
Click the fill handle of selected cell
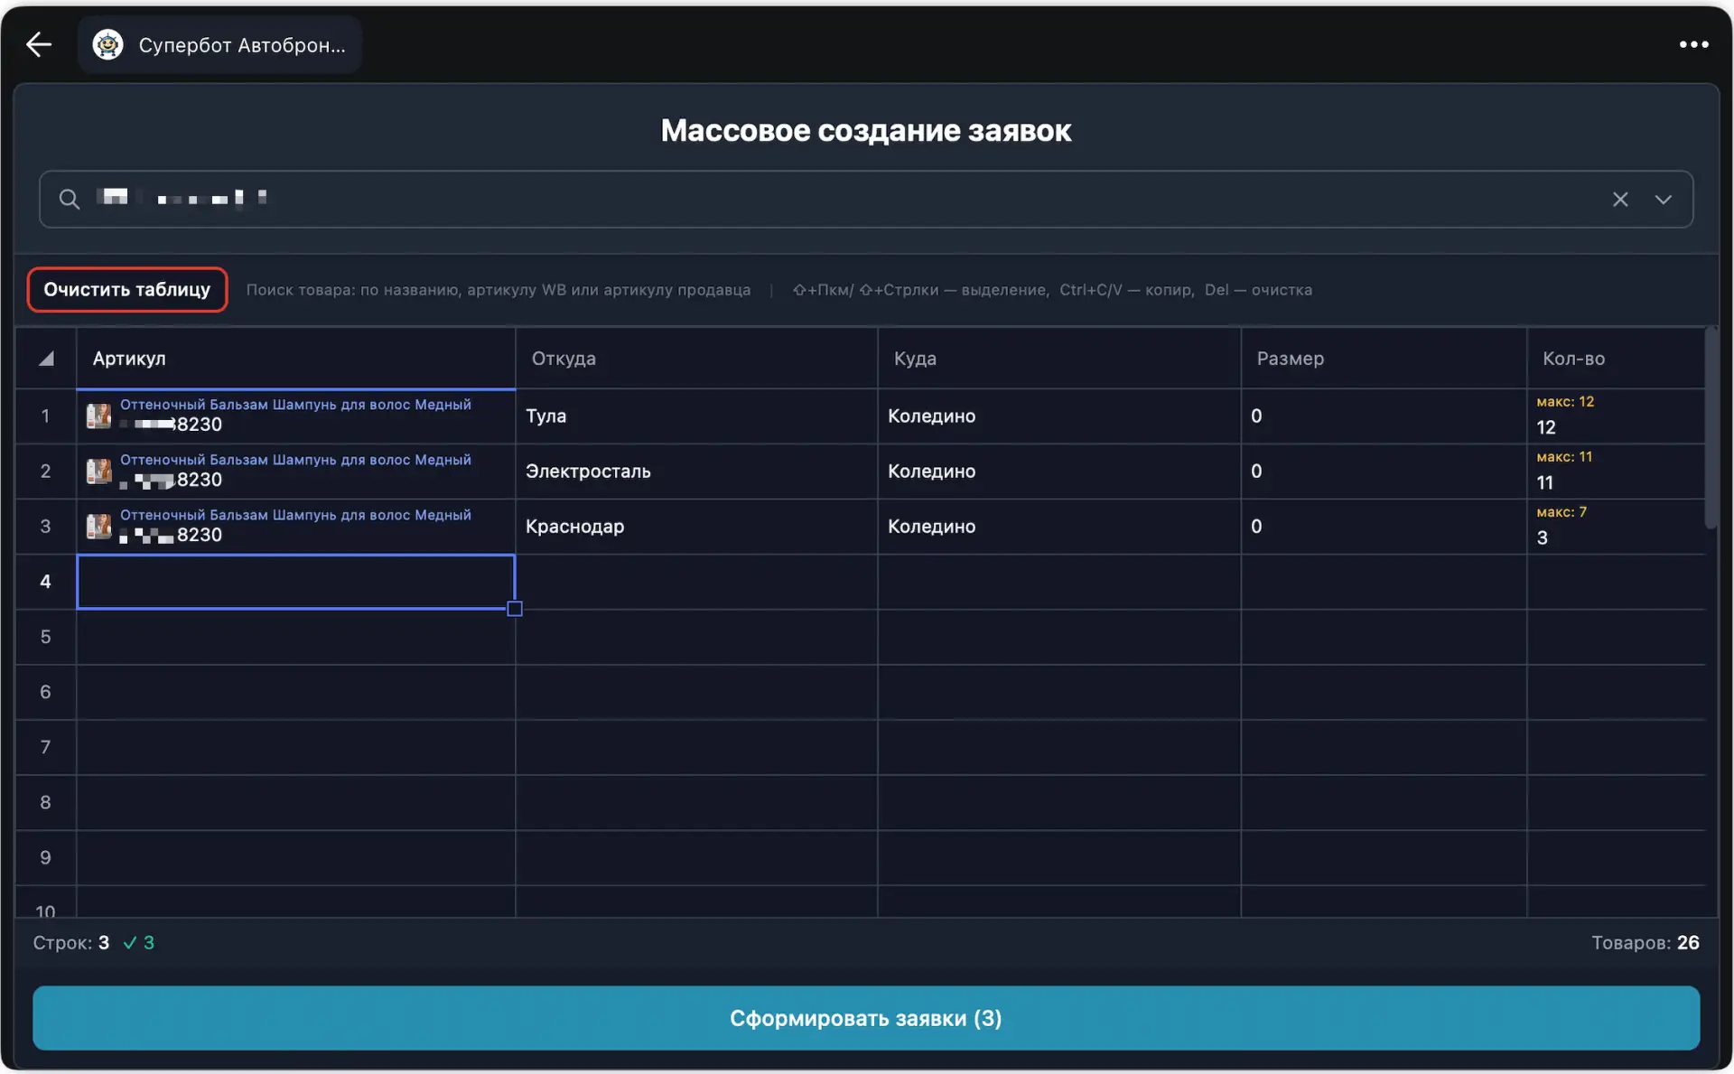(x=515, y=609)
